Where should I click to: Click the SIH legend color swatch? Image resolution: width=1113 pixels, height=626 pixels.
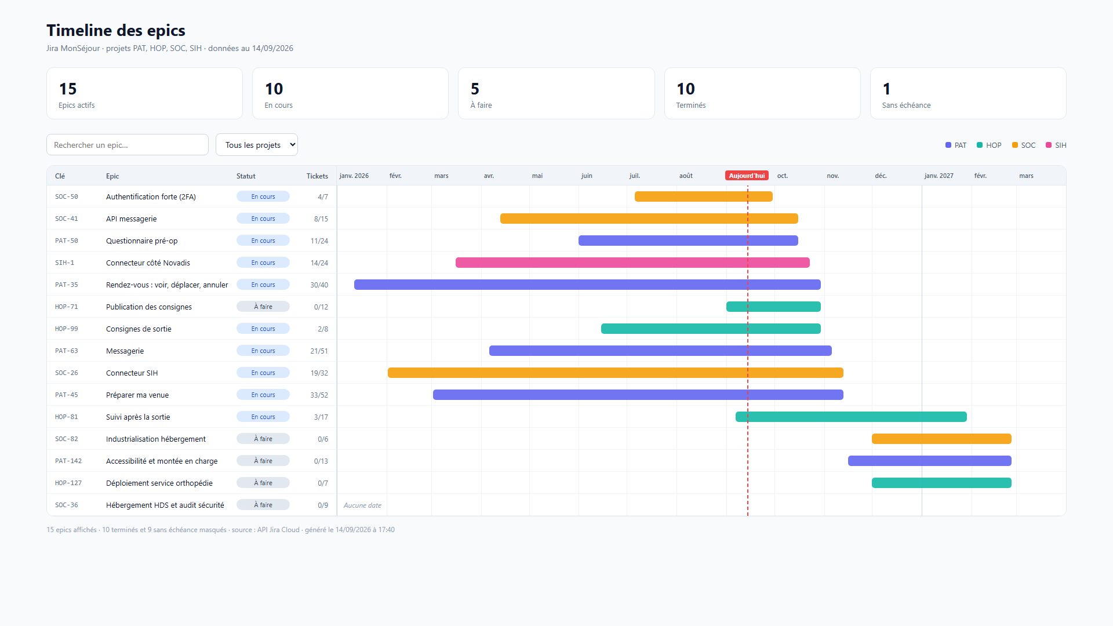[1049, 145]
